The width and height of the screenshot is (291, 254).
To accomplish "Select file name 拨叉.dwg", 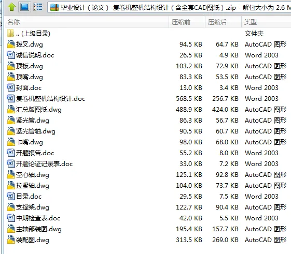I will (30, 44).
